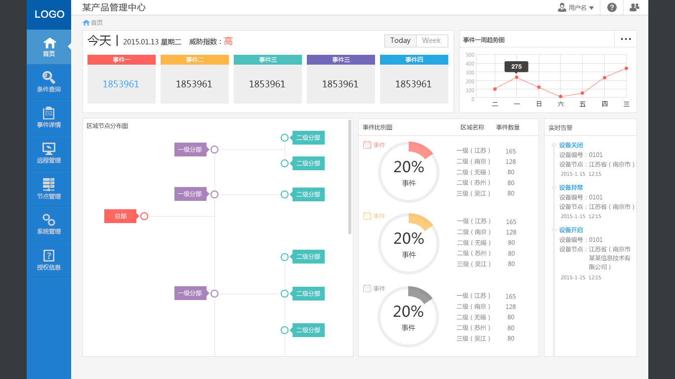Click the 首页 breadcrumb link
The image size is (675, 379).
pyautogui.click(x=97, y=23)
